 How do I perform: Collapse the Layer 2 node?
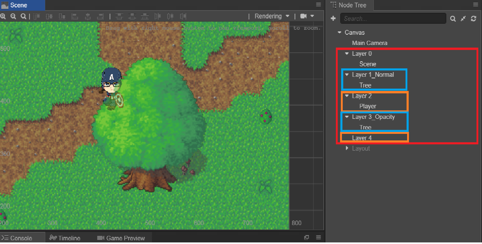click(347, 96)
